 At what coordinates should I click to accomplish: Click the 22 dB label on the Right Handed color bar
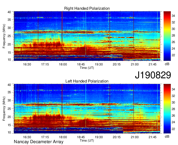click(173, 55)
